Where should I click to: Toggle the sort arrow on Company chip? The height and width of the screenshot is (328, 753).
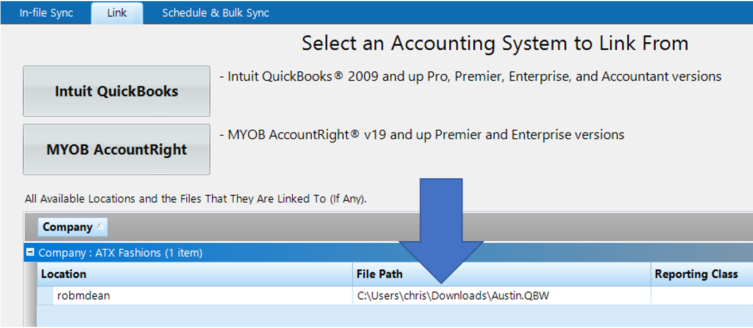[x=100, y=226]
